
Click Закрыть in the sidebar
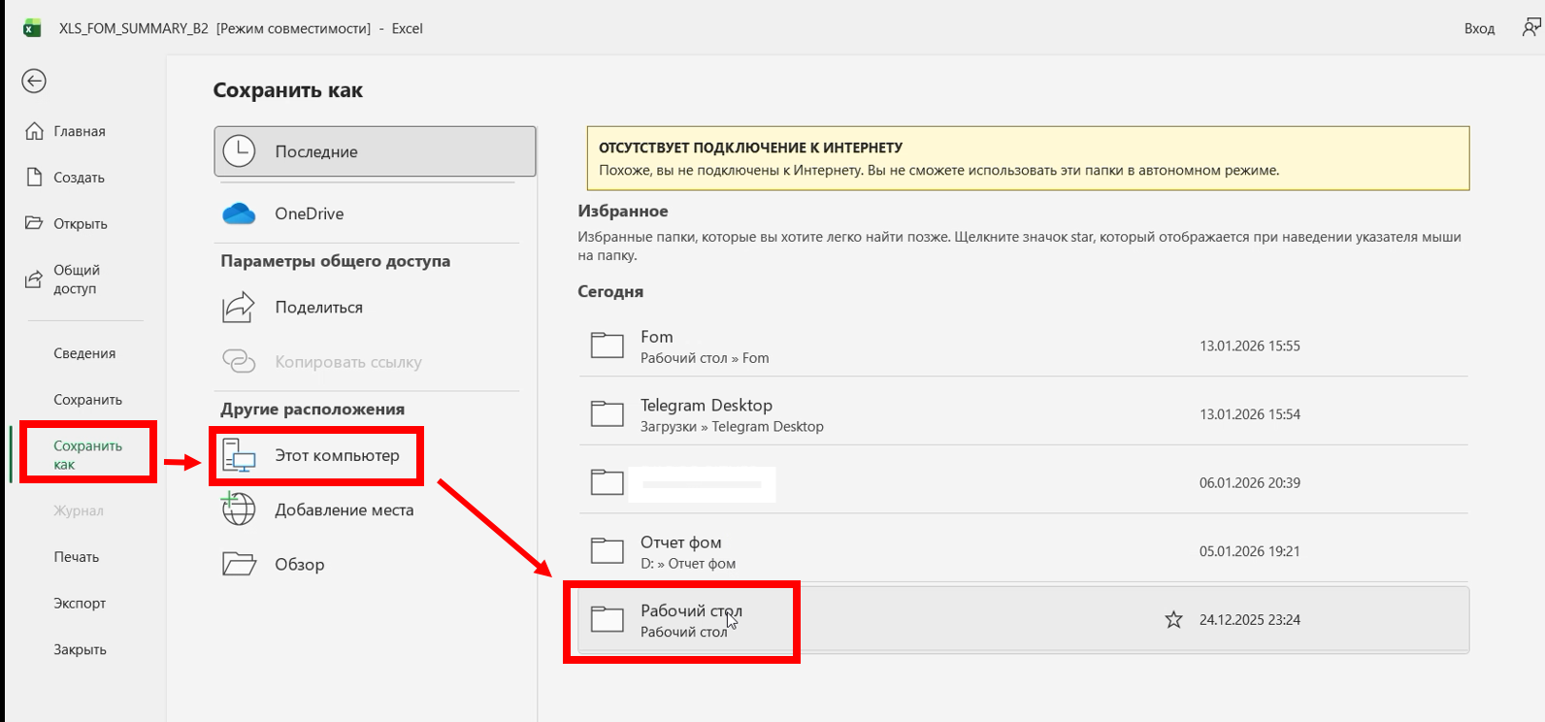(80, 649)
